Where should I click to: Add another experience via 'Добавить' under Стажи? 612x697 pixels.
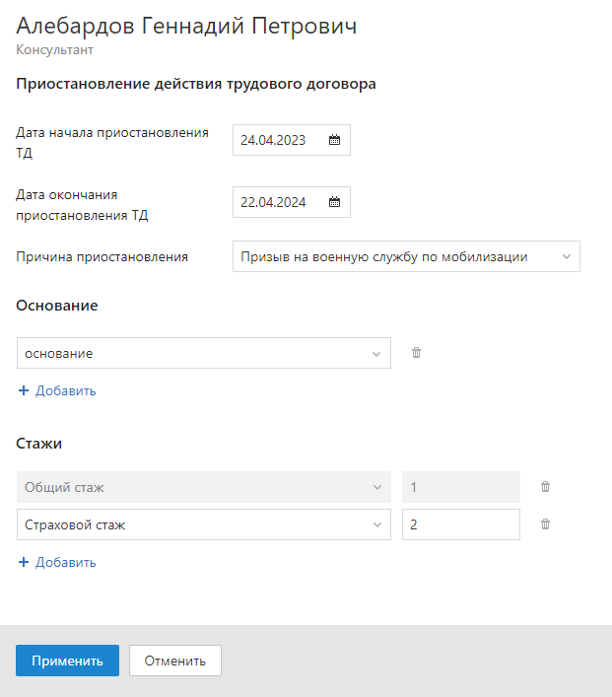57,562
